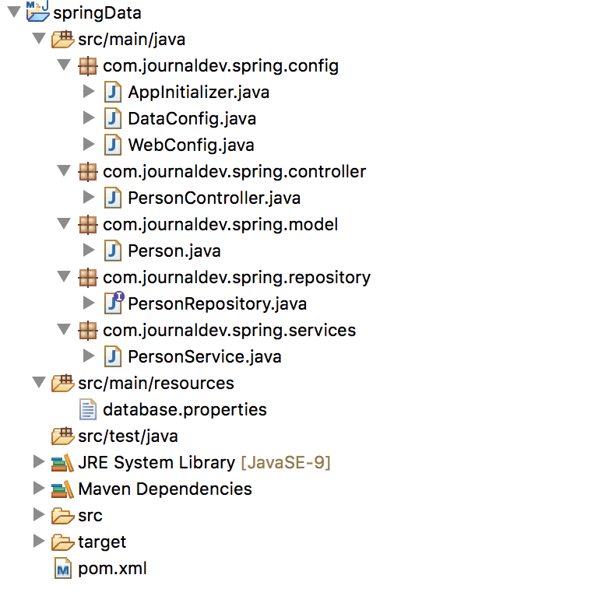The image size is (598, 596).
Task: Click the target folder icon
Action: pyautogui.click(x=62, y=542)
